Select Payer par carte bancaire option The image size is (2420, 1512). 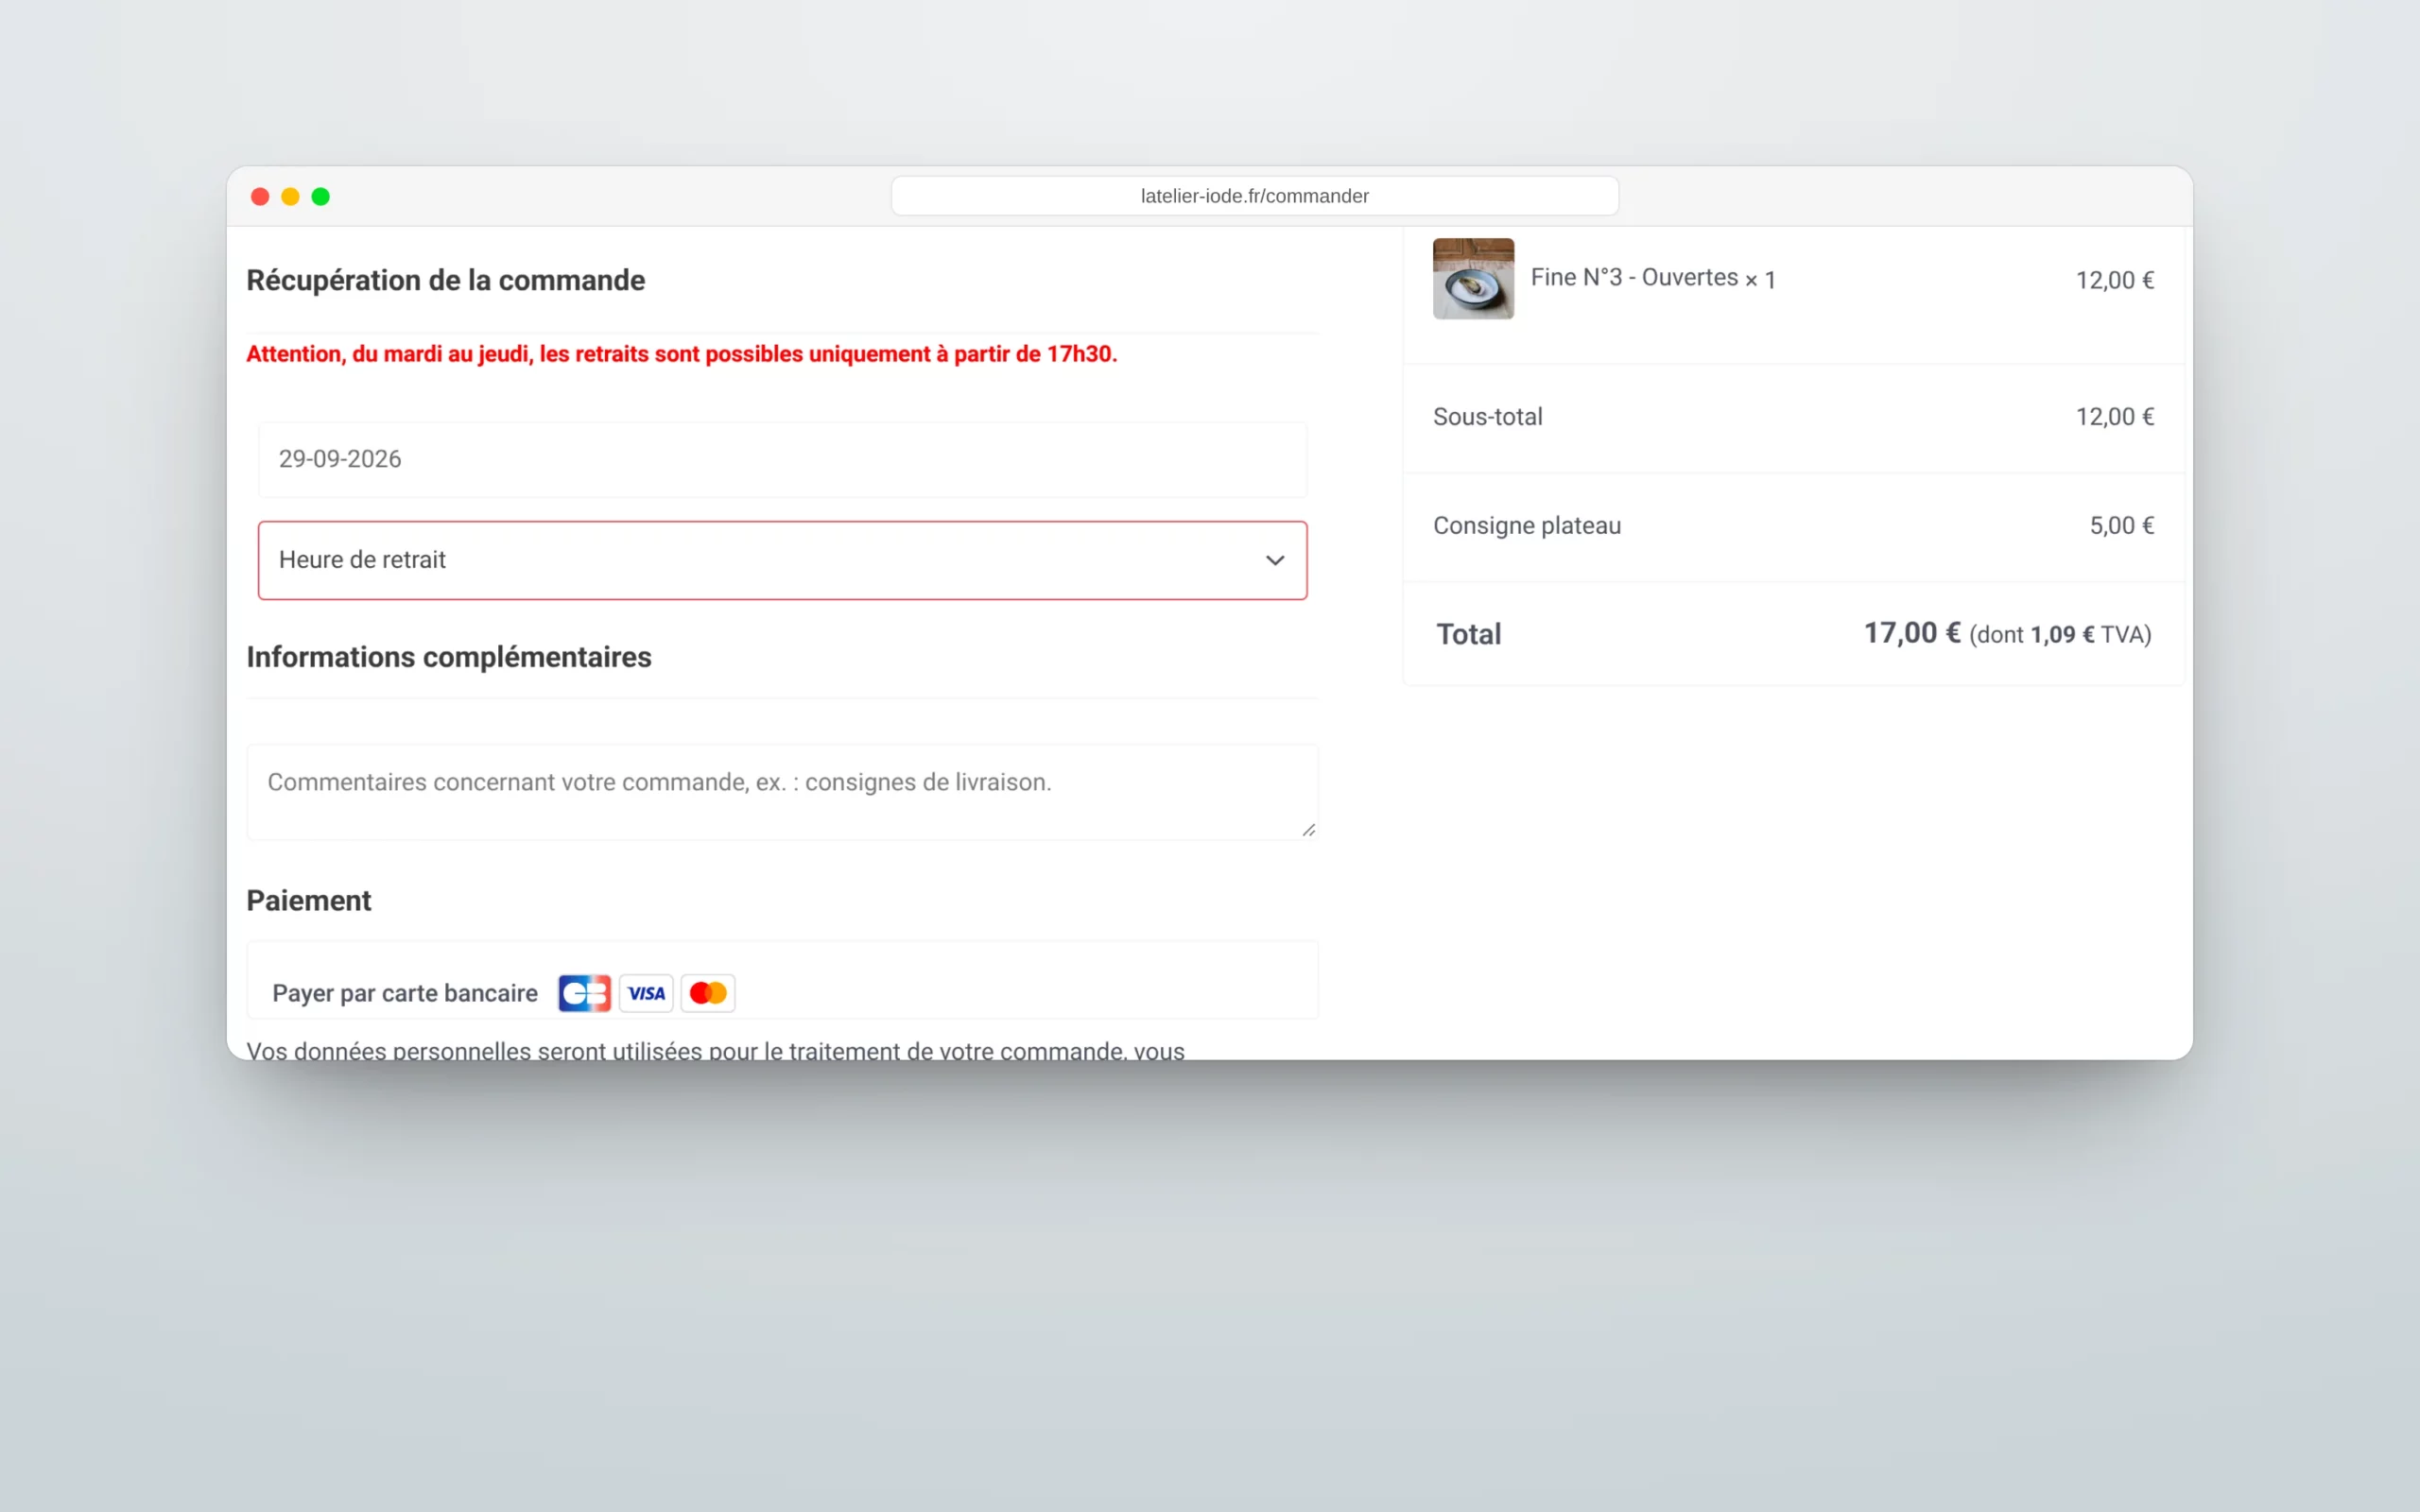coord(405,993)
